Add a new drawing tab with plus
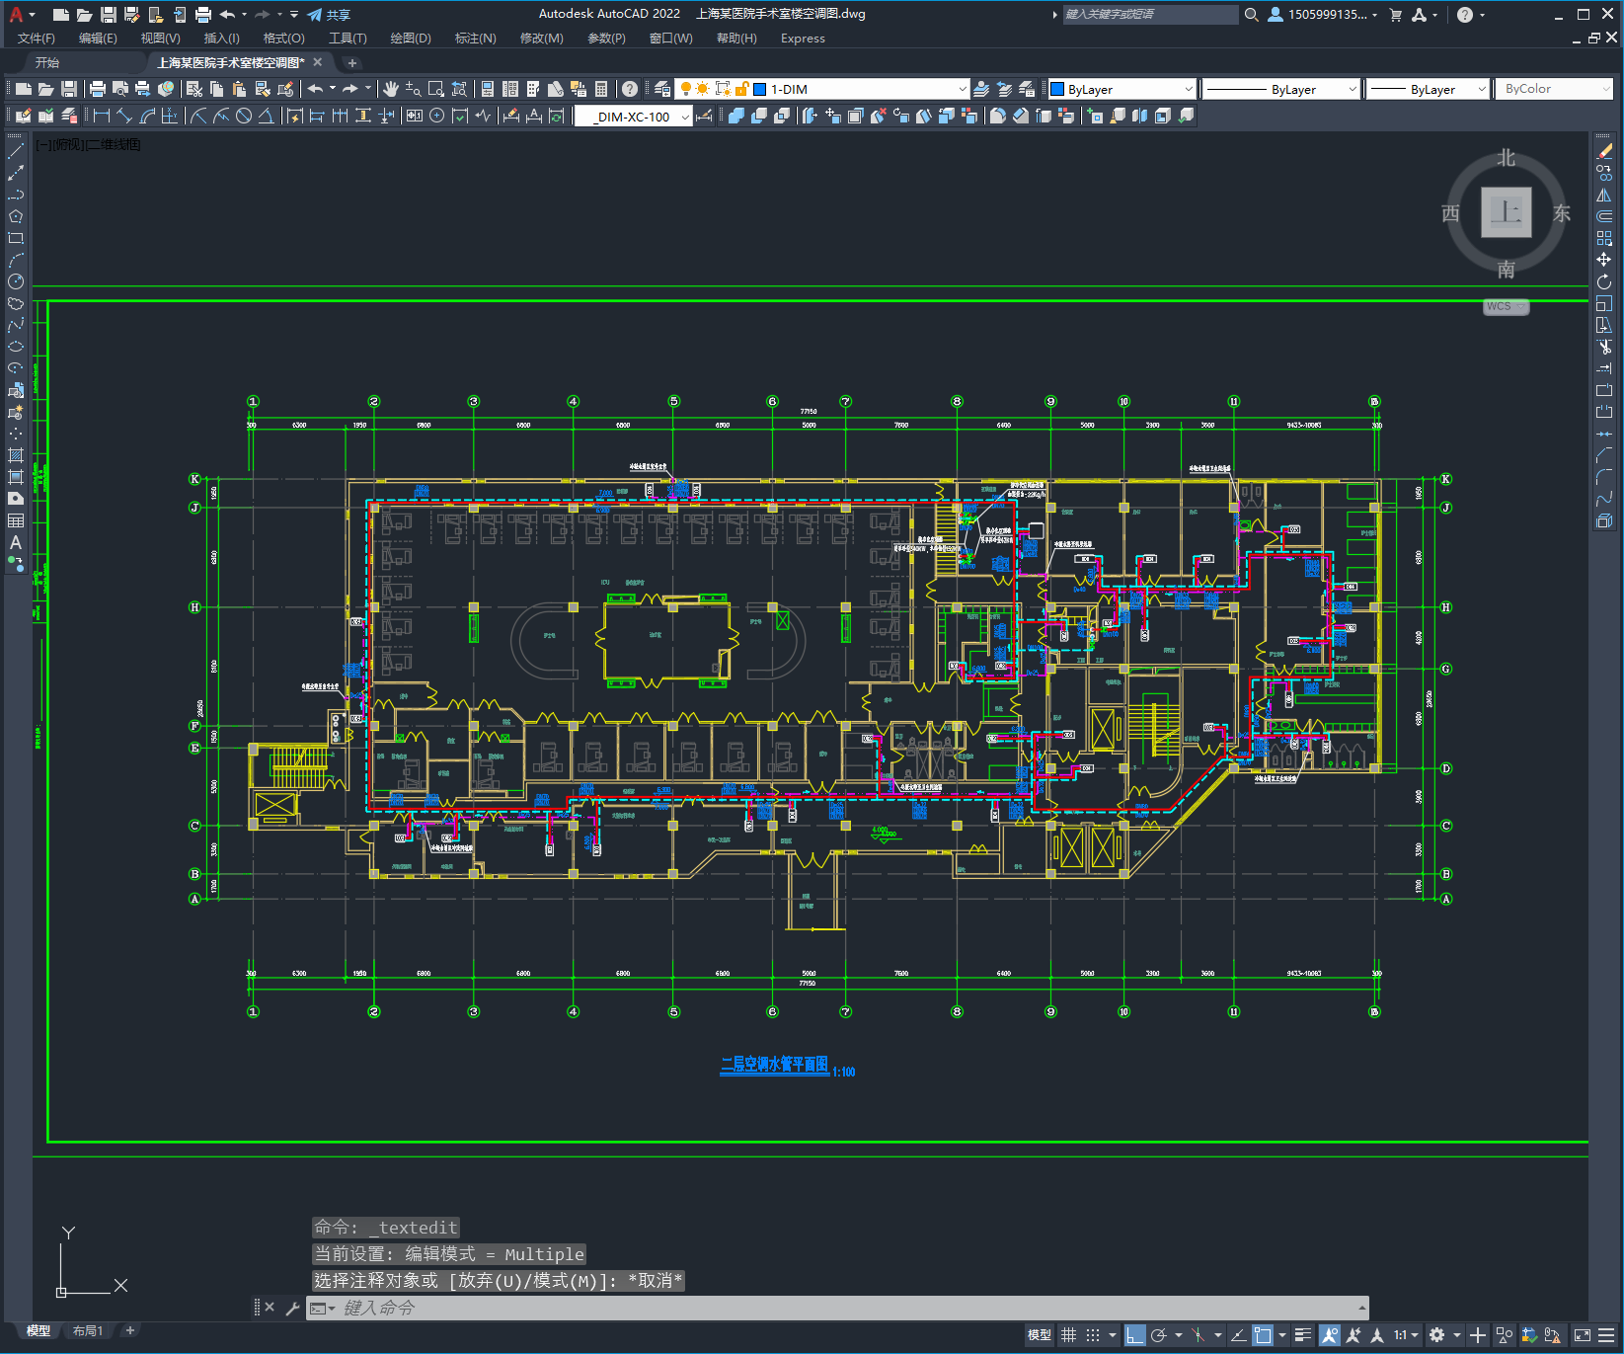This screenshot has width=1624, height=1354. coord(351,62)
